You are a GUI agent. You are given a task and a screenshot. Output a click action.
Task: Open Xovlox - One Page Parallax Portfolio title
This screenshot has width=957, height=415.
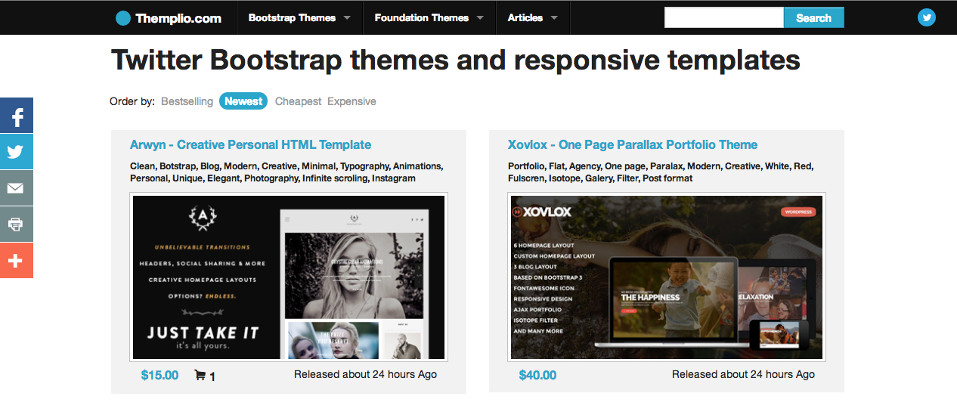tap(633, 144)
